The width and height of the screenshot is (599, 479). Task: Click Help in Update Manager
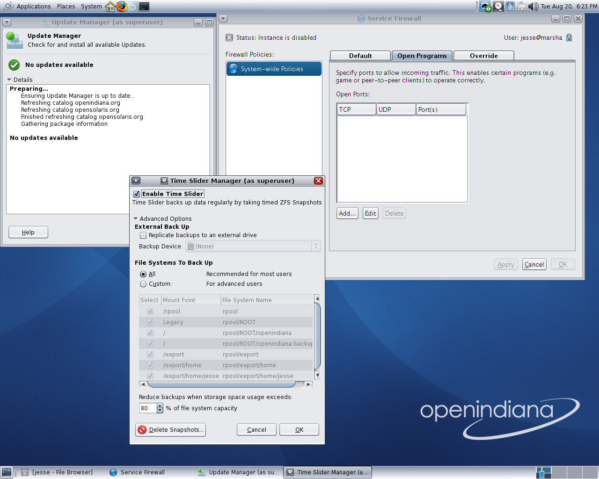click(x=28, y=232)
